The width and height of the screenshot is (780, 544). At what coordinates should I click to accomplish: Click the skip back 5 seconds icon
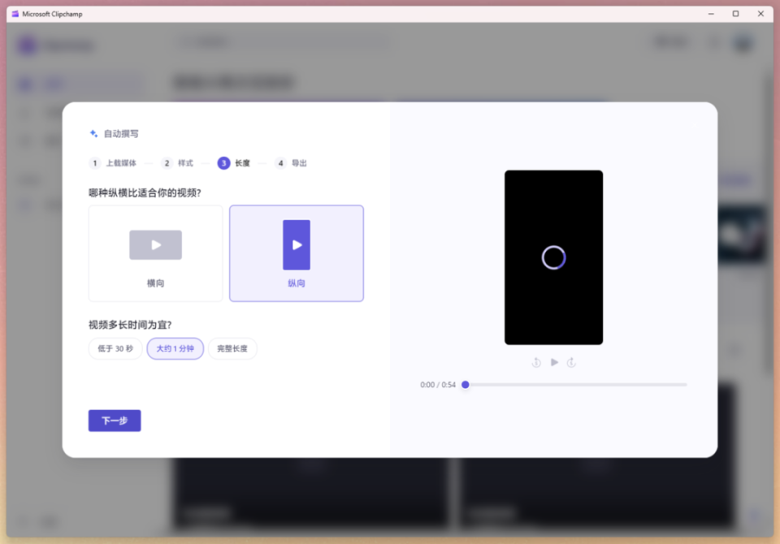click(x=536, y=363)
